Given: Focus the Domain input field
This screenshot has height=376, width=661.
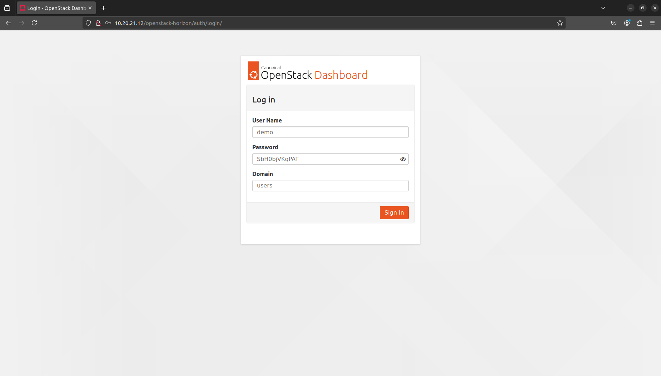Looking at the screenshot, I should click(330, 186).
